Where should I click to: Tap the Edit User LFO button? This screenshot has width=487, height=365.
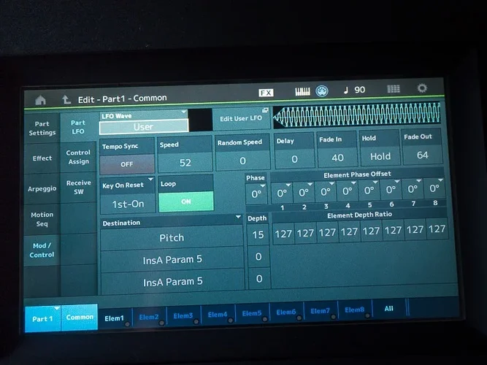241,118
